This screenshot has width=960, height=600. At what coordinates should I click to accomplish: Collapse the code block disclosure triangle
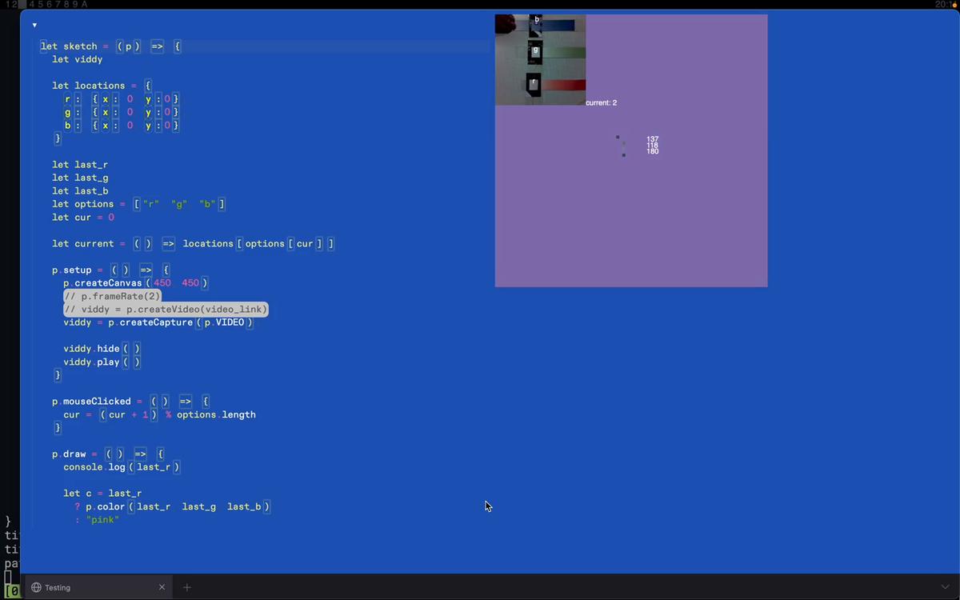coord(34,26)
